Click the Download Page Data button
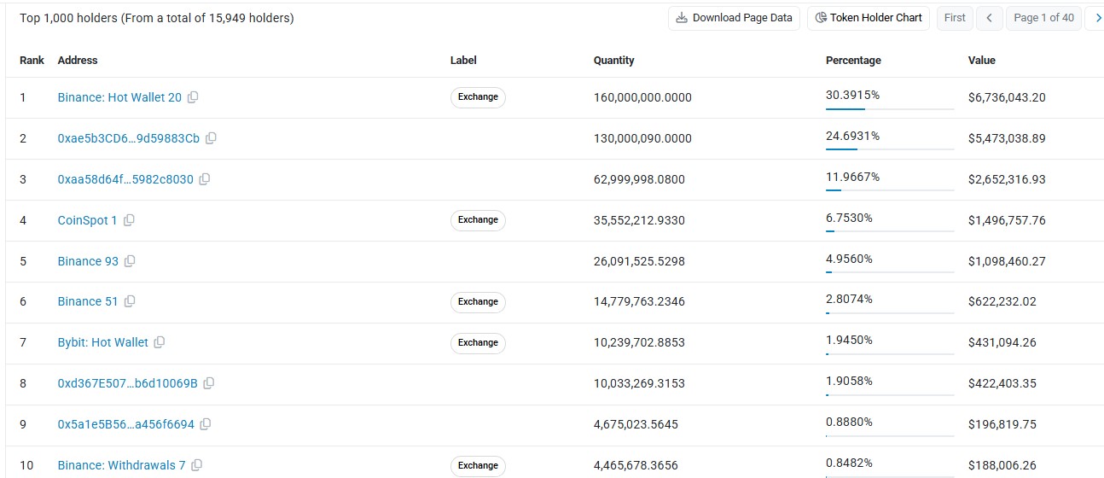 [x=734, y=18]
